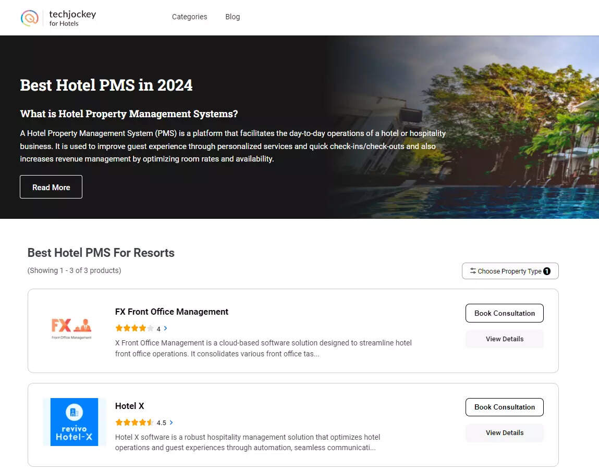Open the Hotel X product title link
Viewport: 599px width, 471px height.
pos(129,406)
